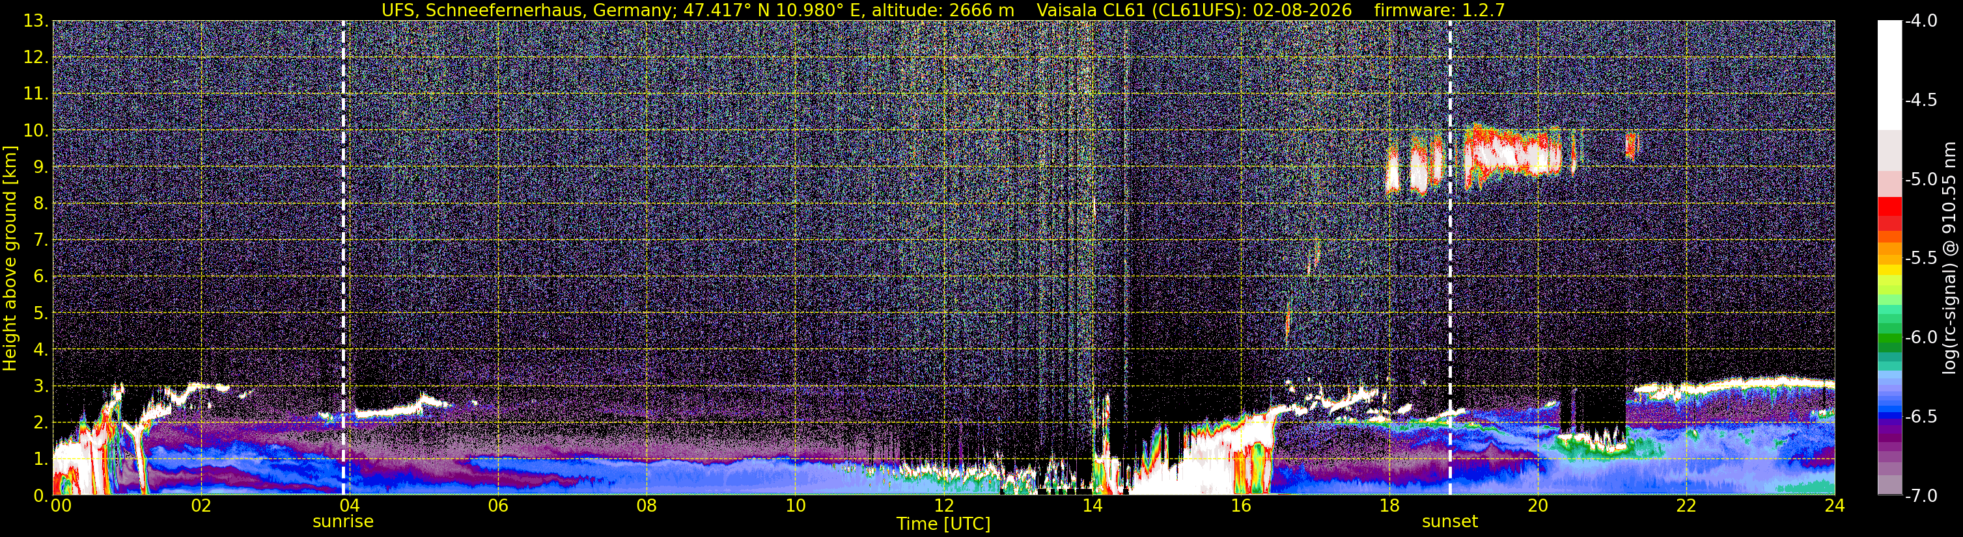This screenshot has height=537, width=1963.
Task: Click the '10.' height axis tick label
Action: point(35,131)
